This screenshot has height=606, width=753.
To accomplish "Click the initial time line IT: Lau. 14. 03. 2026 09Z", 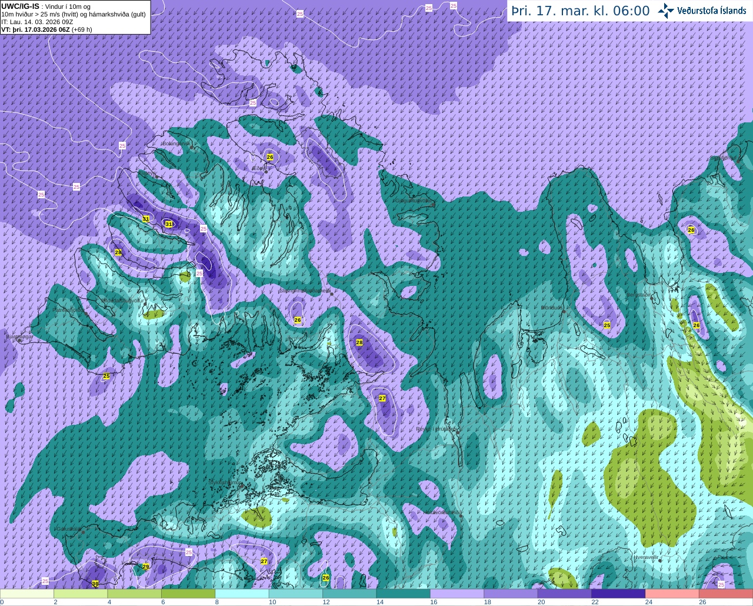I will pos(37,22).
